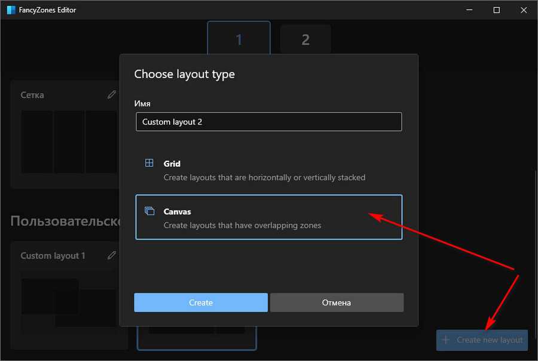Switch to monitor 2 tab

click(x=305, y=39)
